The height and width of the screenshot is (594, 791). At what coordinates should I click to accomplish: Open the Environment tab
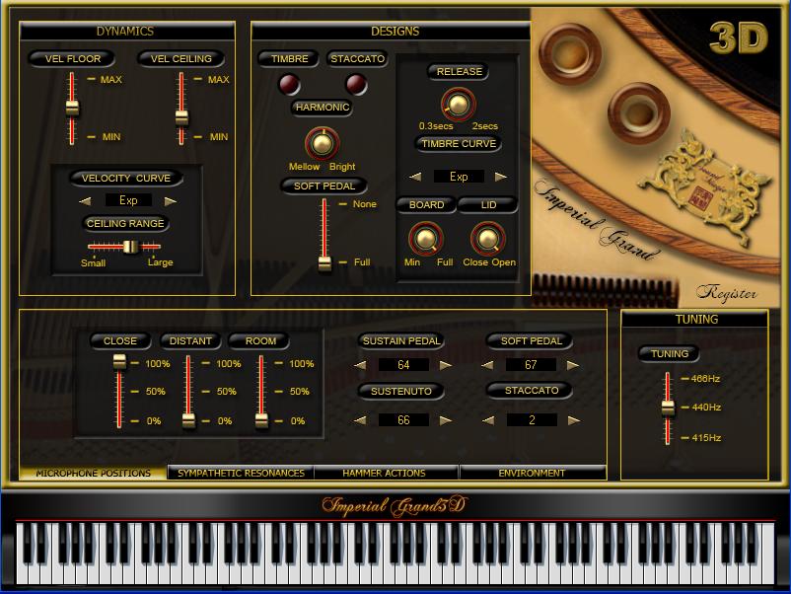pos(532,473)
